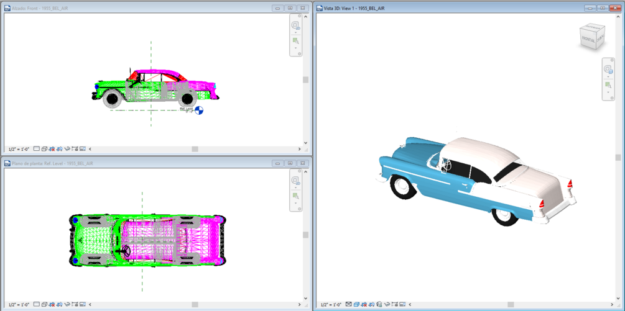Close the Front view navigation bar

pos(299,16)
